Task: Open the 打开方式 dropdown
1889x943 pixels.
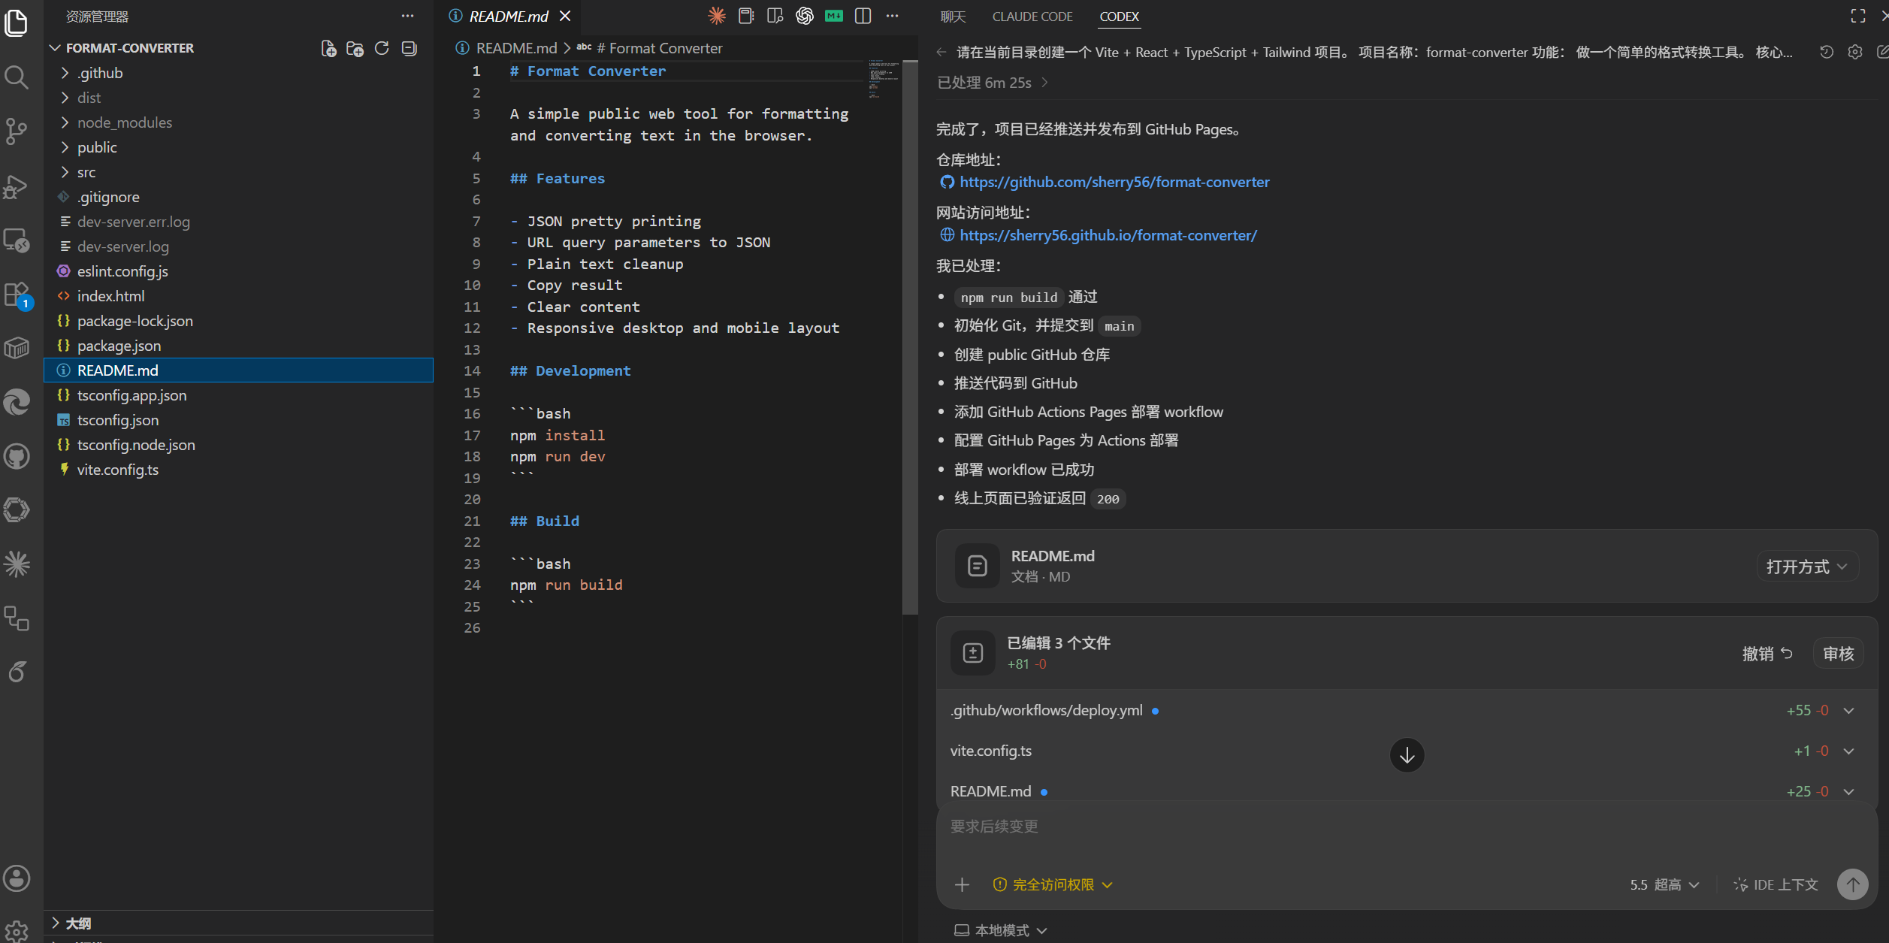Action: (x=1807, y=567)
